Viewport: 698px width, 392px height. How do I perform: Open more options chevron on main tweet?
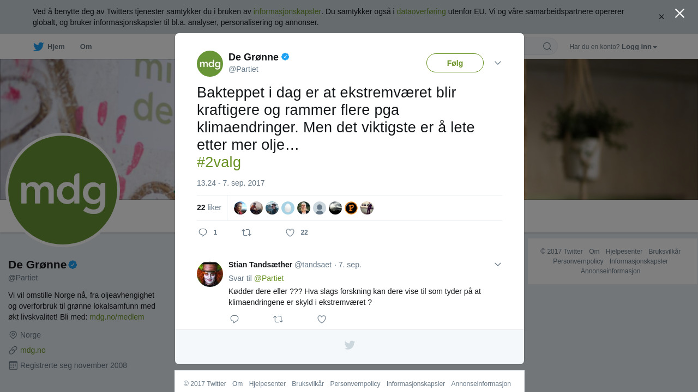coord(498,63)
